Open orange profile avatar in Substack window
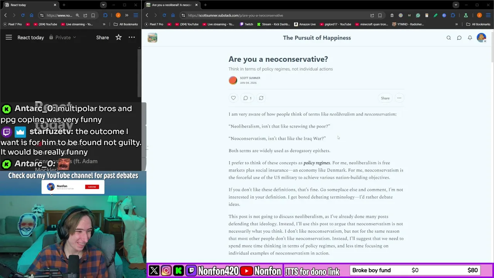This screenshot has width=494, height=278. pyautogui.click(x=479, y=15)
